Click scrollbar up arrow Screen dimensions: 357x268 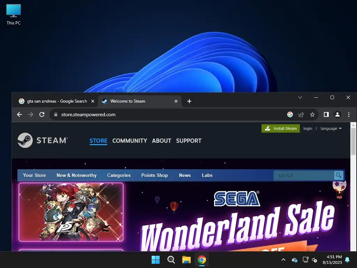coord(353,125)
